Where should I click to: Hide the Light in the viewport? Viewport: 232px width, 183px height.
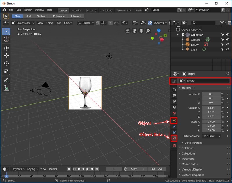228,49
